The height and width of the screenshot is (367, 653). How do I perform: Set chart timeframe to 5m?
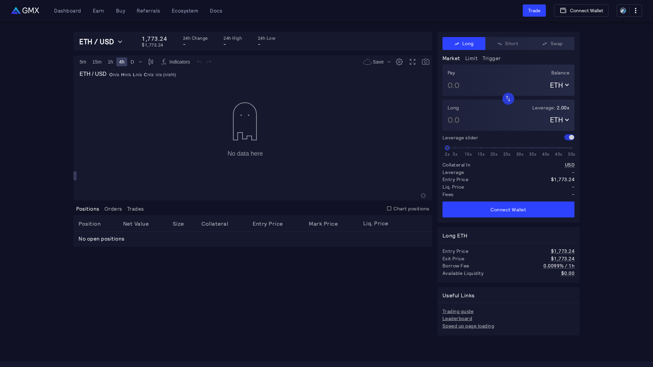83,62
